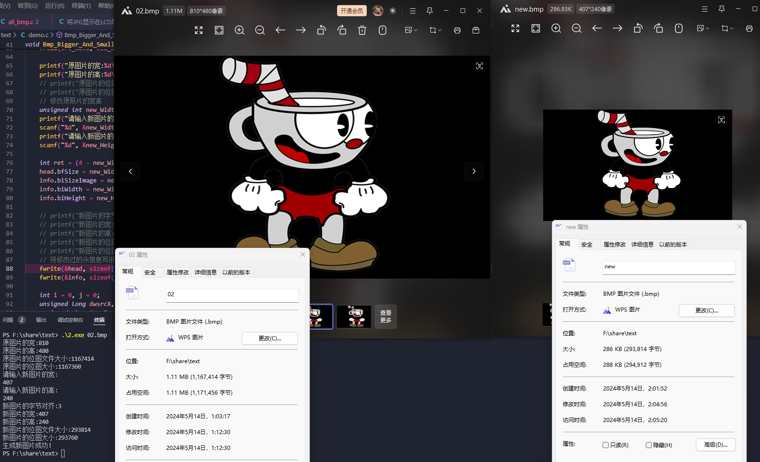Viewport: 760px width, 462px height.
Task: Open the hamburger menu in new.bmp window
Action: [705, 9]
